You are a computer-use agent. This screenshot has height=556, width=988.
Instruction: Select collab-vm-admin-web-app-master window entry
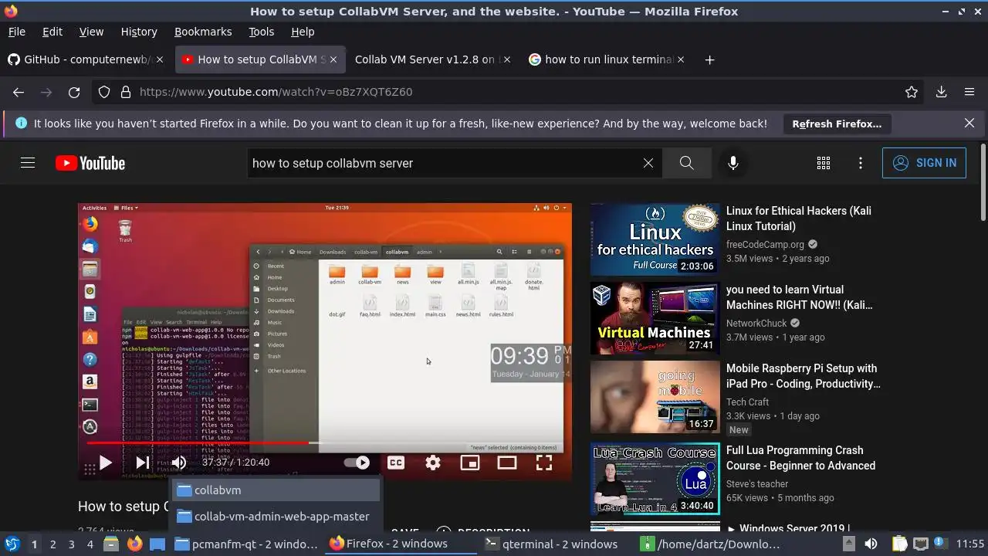tap(276, 517)
